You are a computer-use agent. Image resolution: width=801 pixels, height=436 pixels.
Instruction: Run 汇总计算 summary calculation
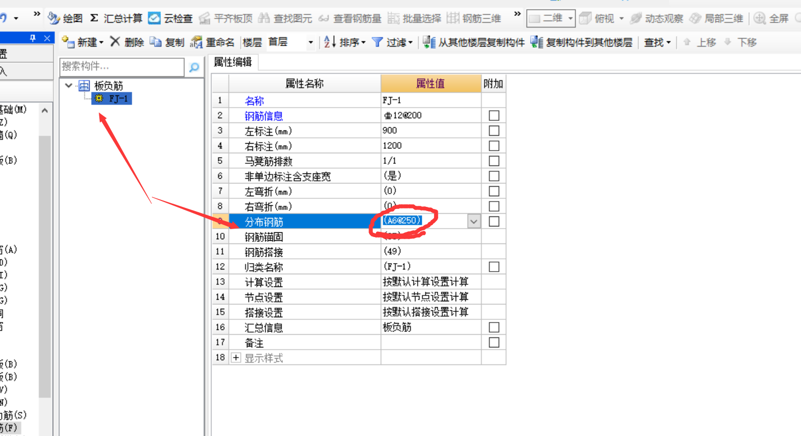116,19
